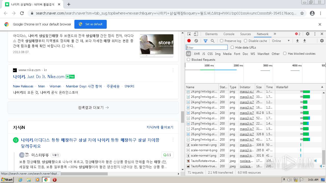Viewport: 326px width, 183px height.
Task: Sort requests by the Name column
Action: coord(202,87)
